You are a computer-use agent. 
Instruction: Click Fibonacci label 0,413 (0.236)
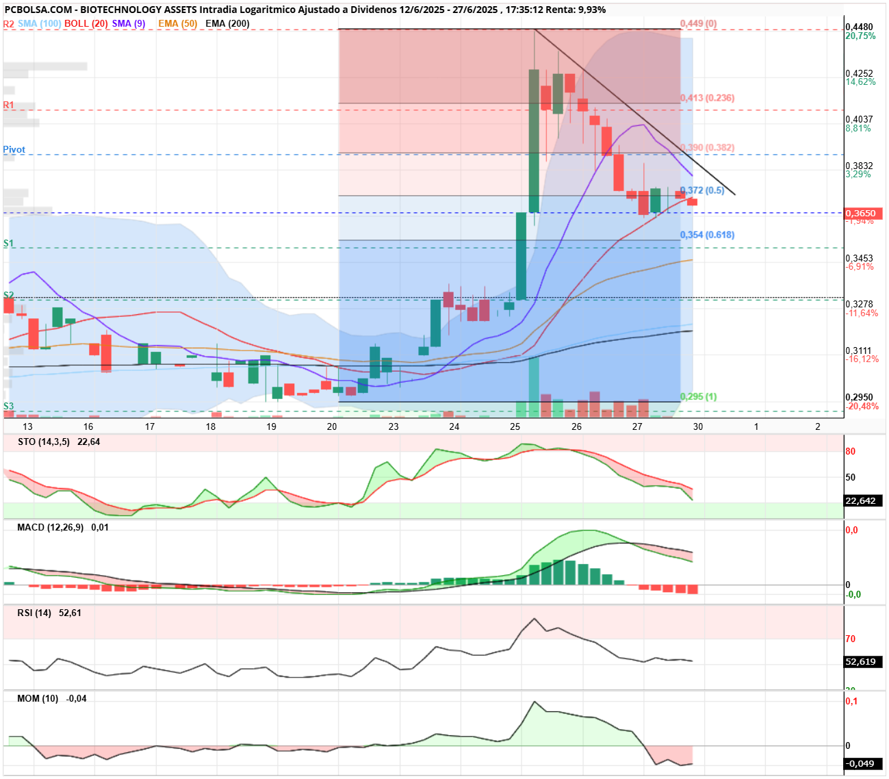(707, 98)
